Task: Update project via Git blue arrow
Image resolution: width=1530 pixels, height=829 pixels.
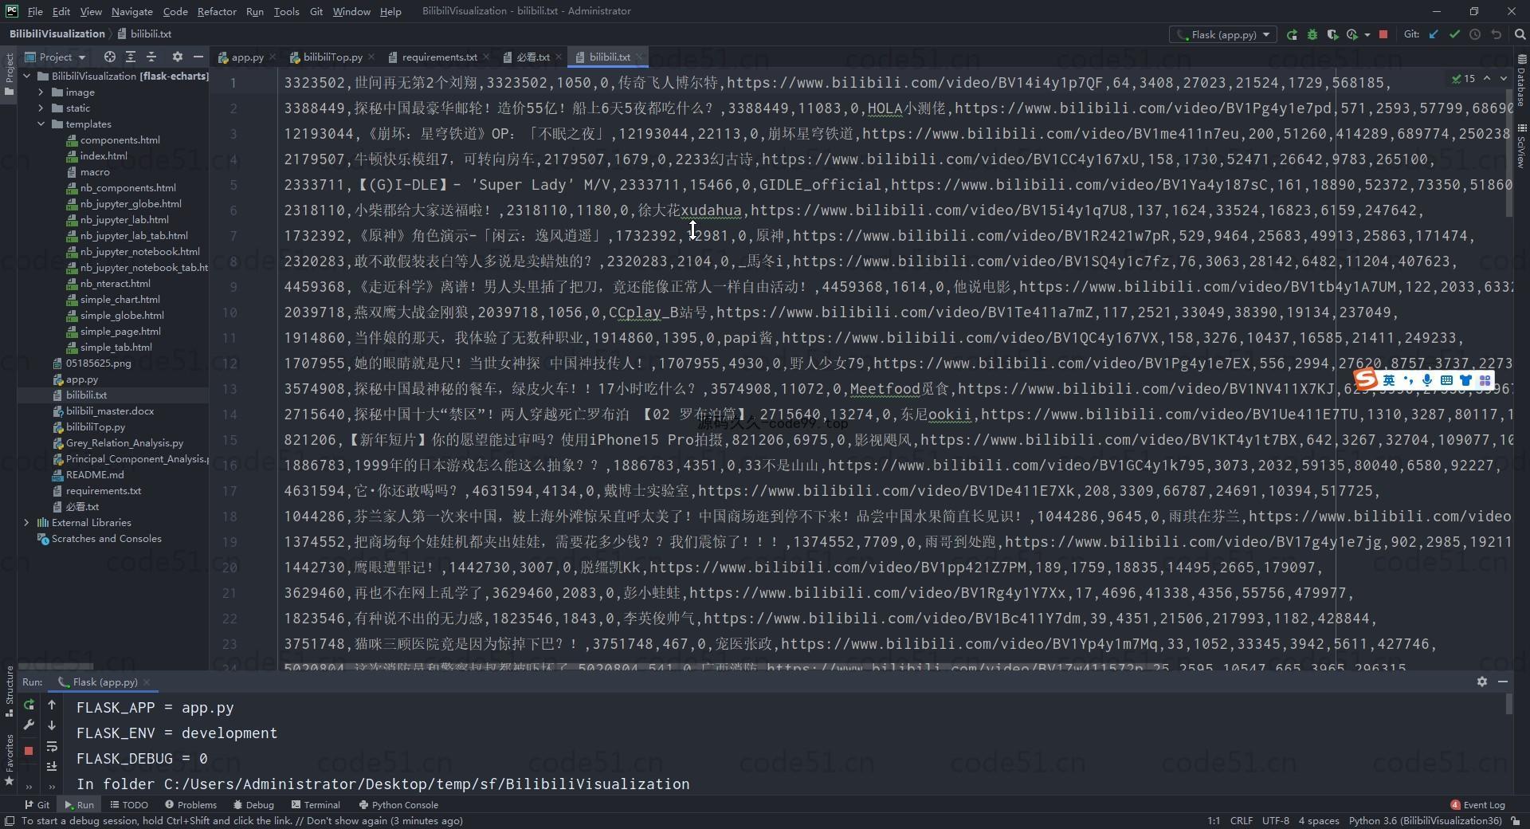Action: [x=1434, y=34]
